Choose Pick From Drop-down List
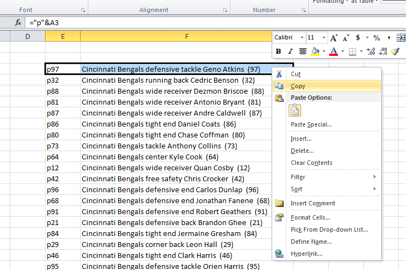 click(327, 229)
